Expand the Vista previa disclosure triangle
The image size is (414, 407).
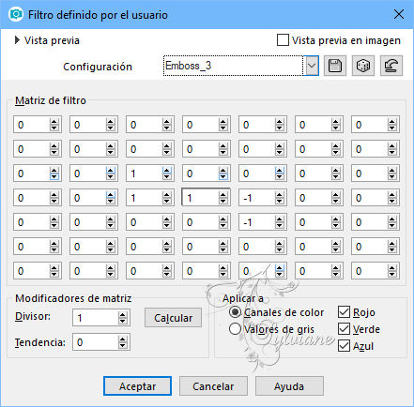tap(17, 40)
